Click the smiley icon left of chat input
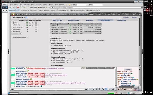This screenshot has width=153, height=95. pos(12,89)
